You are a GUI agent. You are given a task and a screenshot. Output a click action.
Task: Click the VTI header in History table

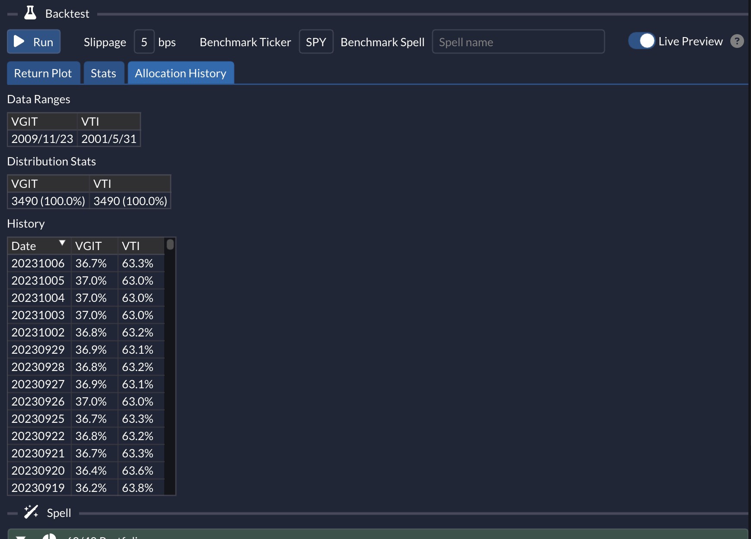pyautogui.click(x=130, y=246)
